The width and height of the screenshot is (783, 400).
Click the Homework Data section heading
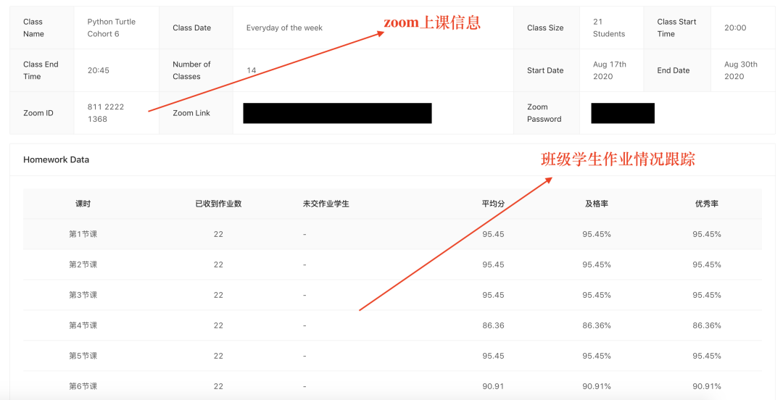[56, 159]
